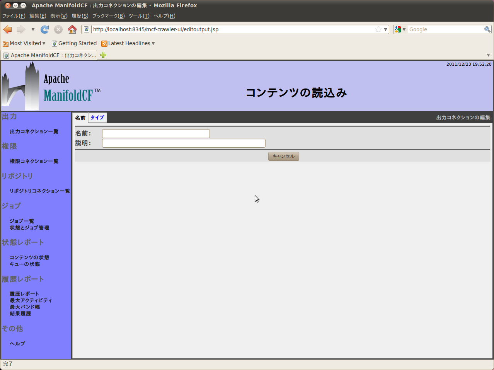Open the ツール(T) menu
Image resolution: width=494 pixels, height=370 pixels.
[139, 16]
